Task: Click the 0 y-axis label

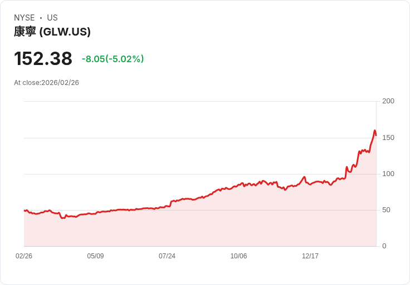Action: pos(384,246)
